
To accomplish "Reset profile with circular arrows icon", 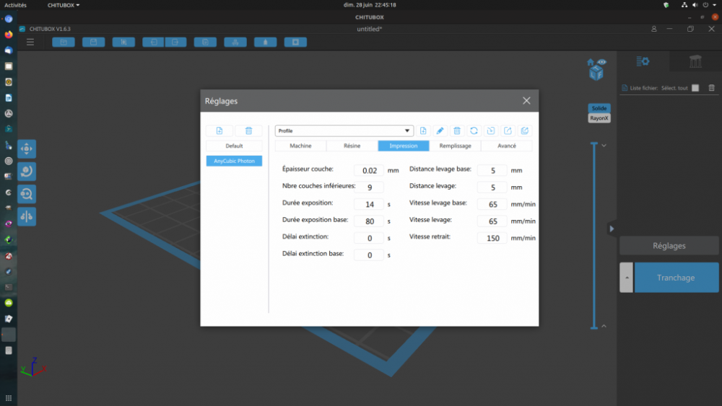I will tap(474, 131).
